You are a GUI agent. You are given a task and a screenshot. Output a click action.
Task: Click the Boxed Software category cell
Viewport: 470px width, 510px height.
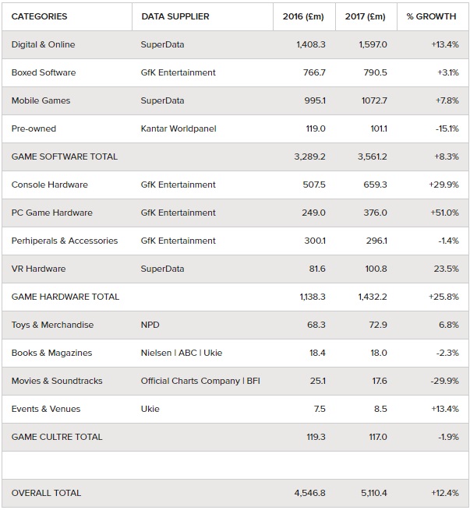click(44, 72)
